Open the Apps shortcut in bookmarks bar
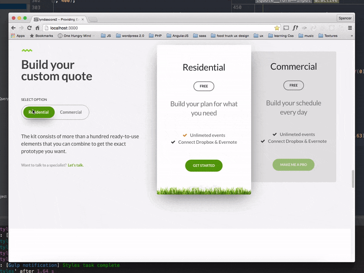 click(18, 36)
